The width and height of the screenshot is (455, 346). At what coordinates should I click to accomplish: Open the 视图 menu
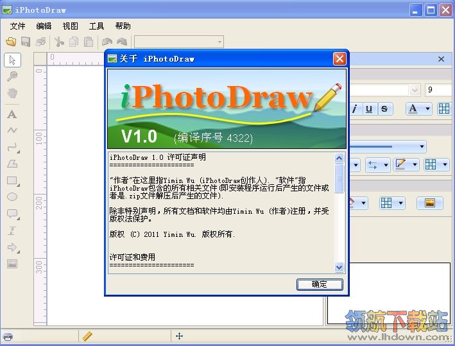[x=70, y=26]
